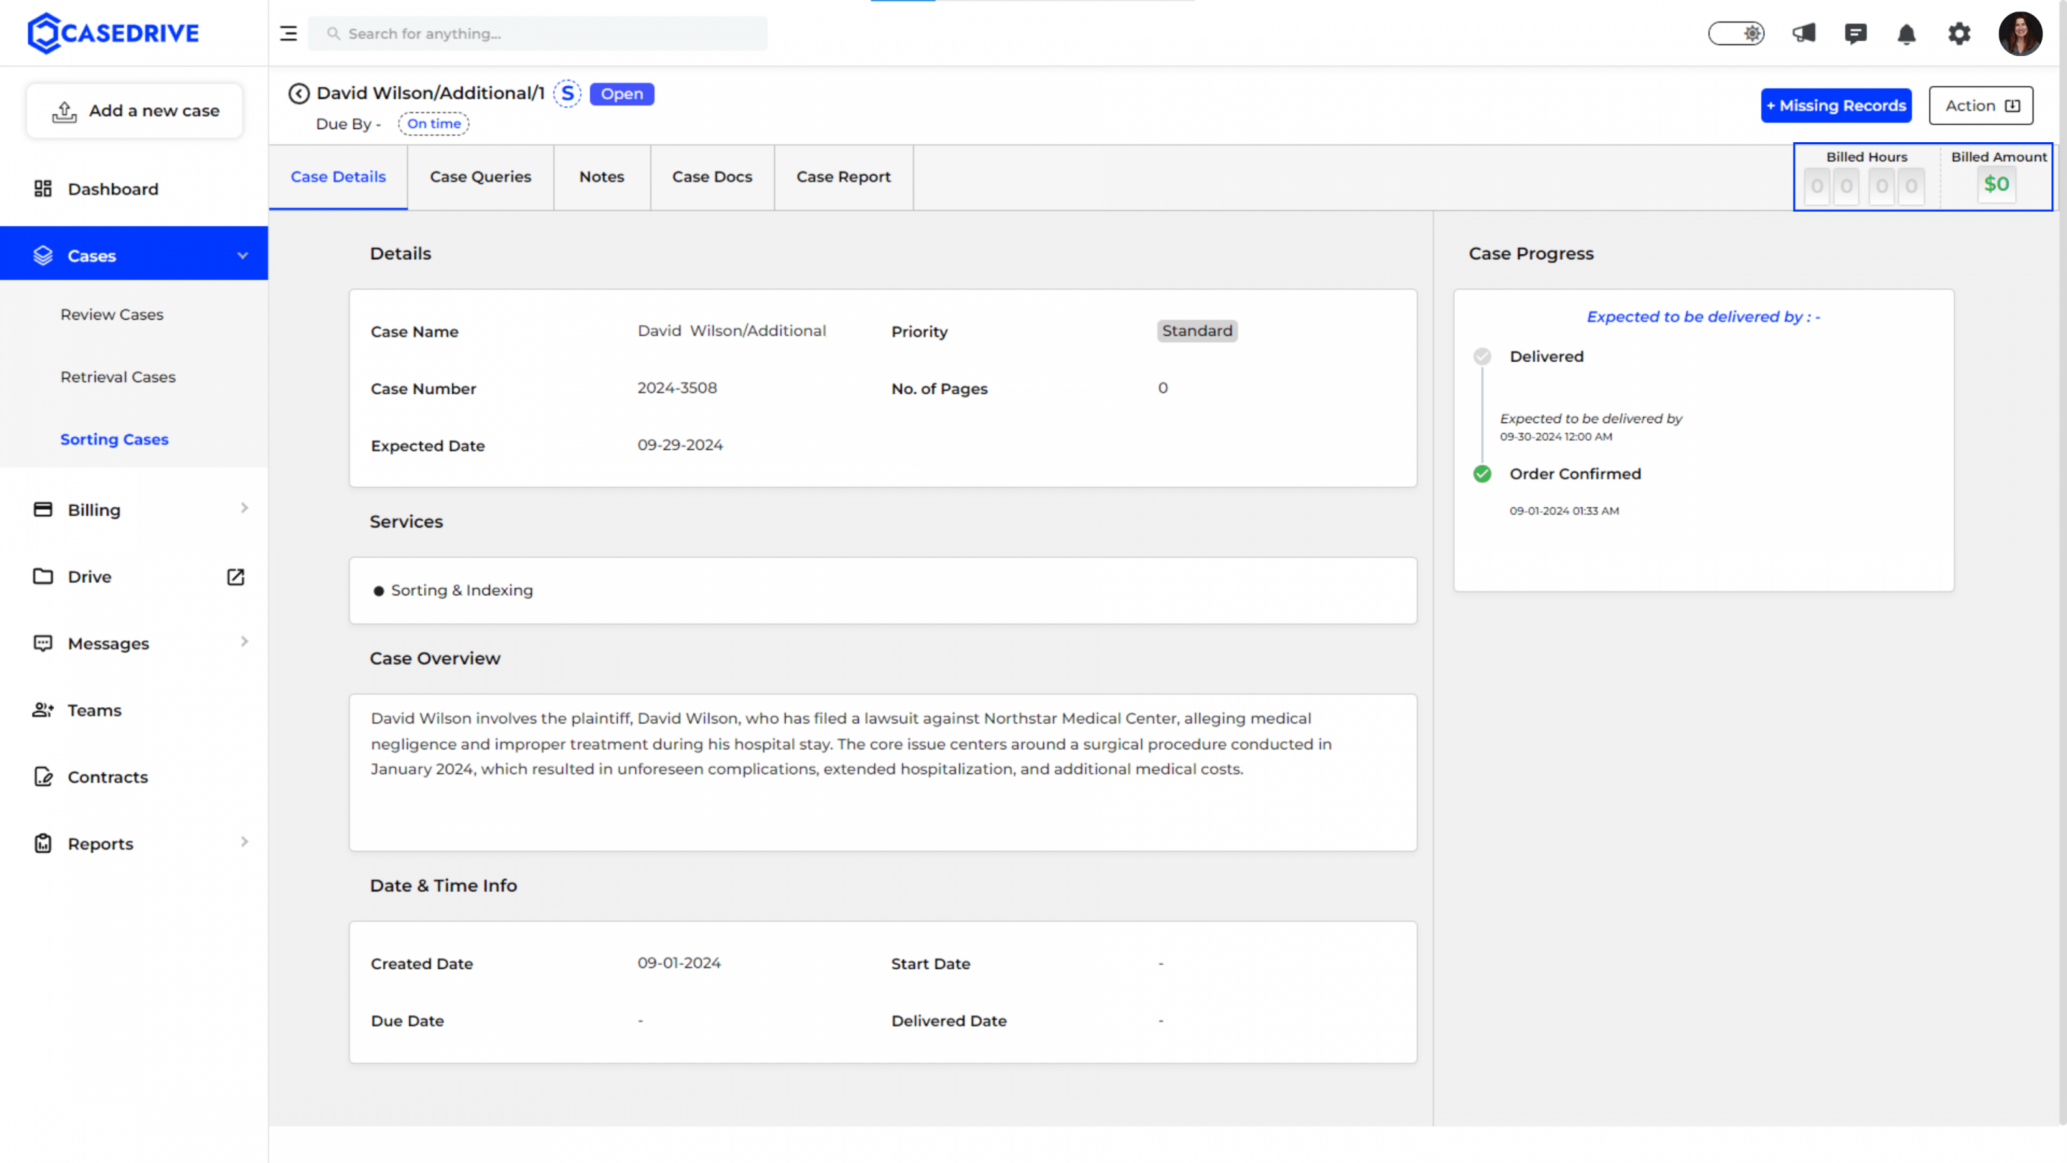Expand the Reports submenu chevron
Screen dimensions: 2067x1163
pyautogui.click(x=244, y=841)
